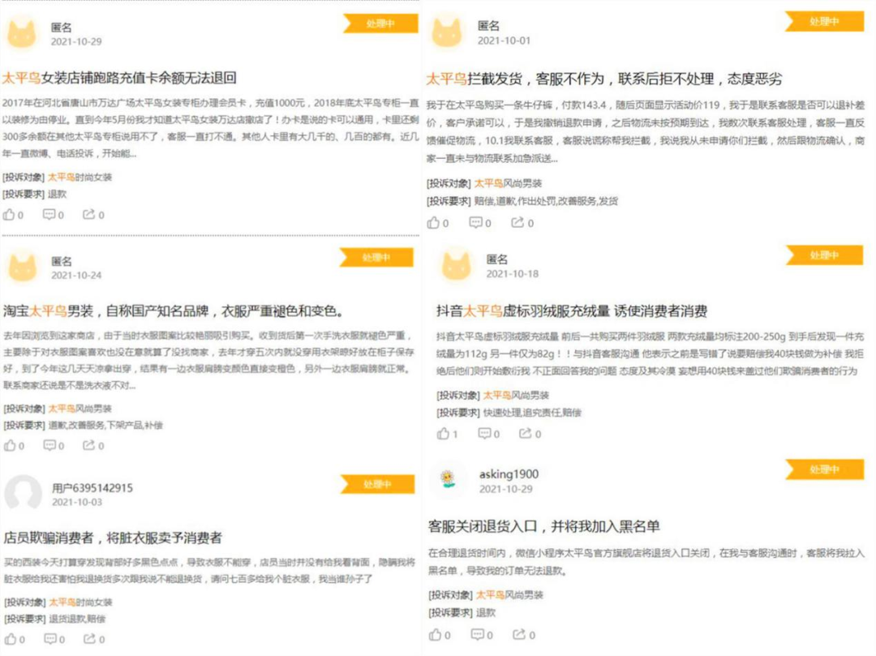Click date 2021-10-01 under anonymous poster
The width and height of the screenshot is (876, 656).
coord(504,41)
